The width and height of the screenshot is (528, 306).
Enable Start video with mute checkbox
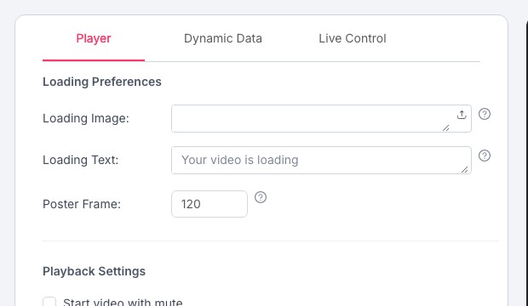point(49,302)
